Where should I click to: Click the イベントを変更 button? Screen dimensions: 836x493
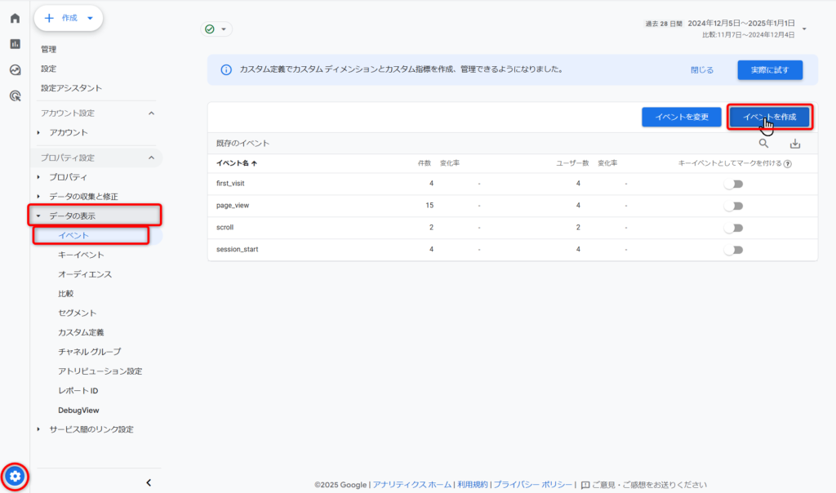tap(681, 118)
